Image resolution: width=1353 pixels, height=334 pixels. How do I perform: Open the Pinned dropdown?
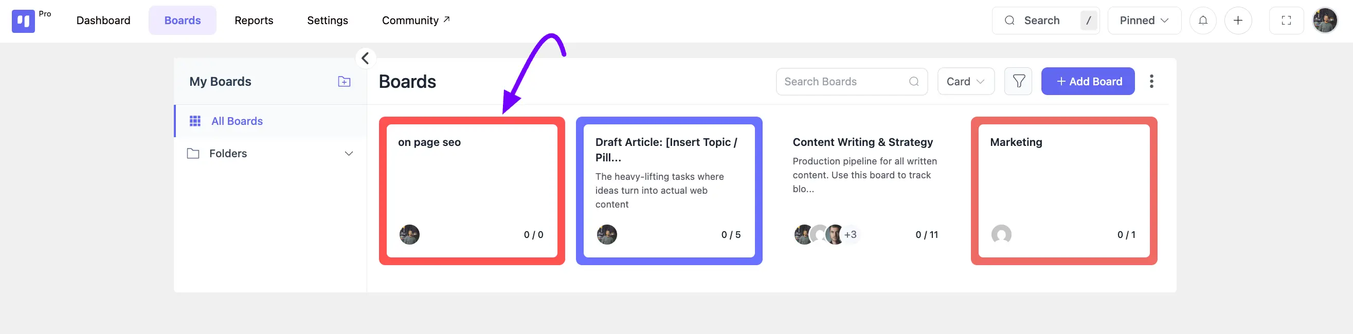pyautogui.click(x=1144, y=21)
